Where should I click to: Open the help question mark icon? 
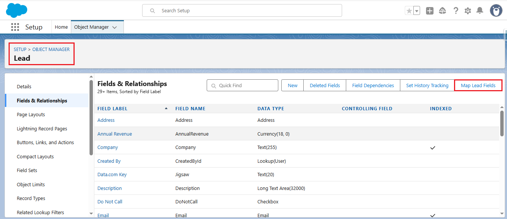(x=456, y=11)
